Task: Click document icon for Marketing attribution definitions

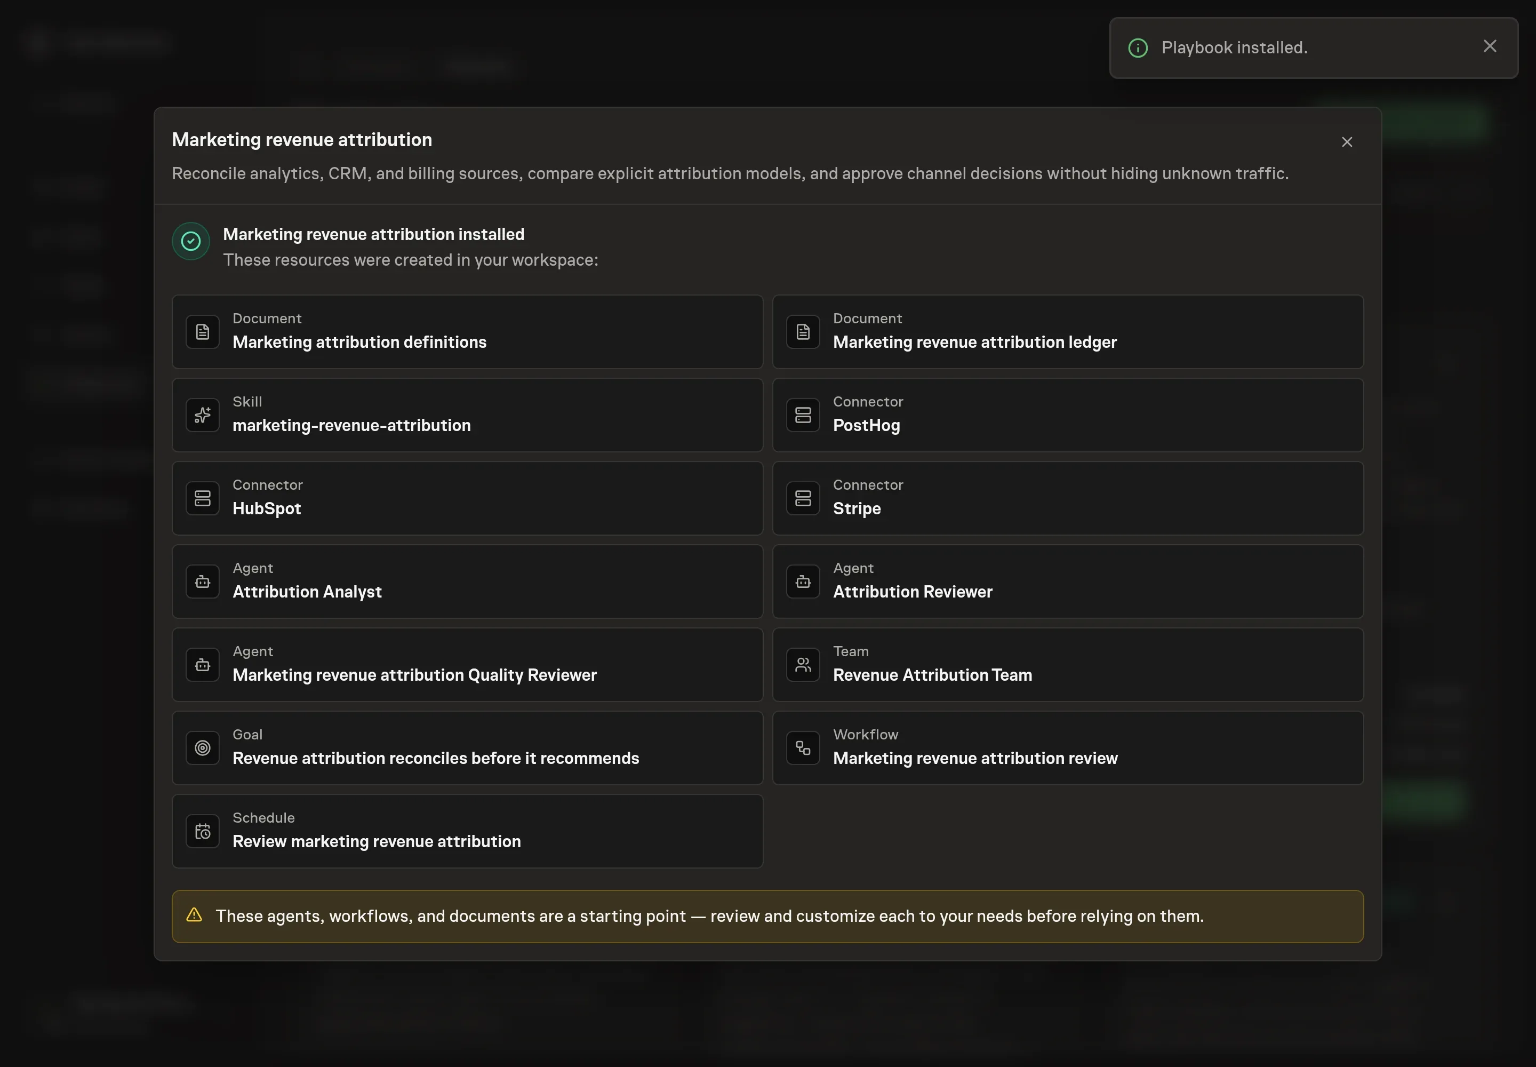Action: (x=203, y=332)
